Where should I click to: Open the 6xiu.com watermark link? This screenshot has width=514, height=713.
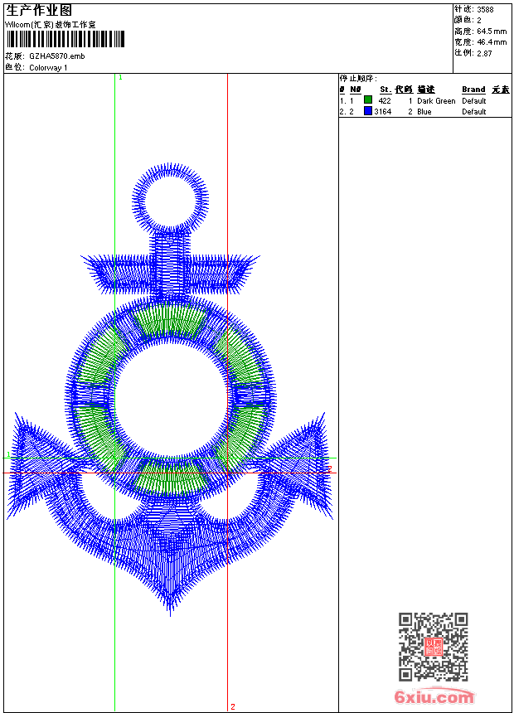click(434, 697)
